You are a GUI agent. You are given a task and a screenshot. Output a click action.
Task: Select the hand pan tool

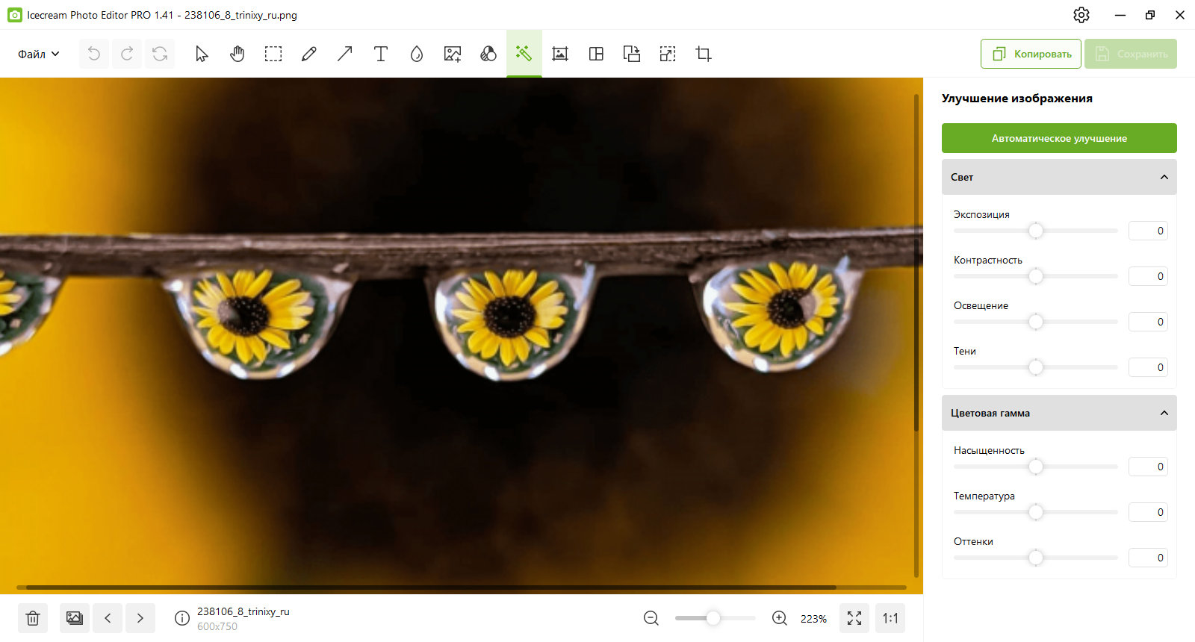(238, 54)
